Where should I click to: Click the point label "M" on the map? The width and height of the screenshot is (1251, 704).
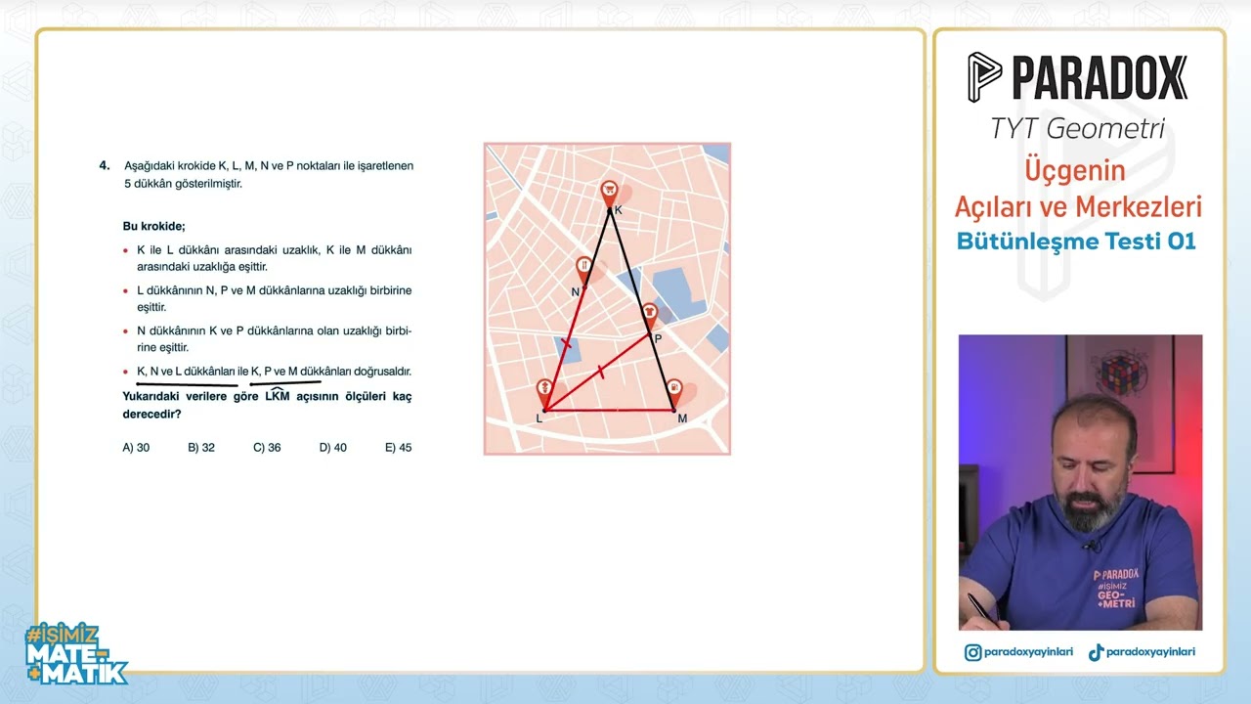[682, 418]
